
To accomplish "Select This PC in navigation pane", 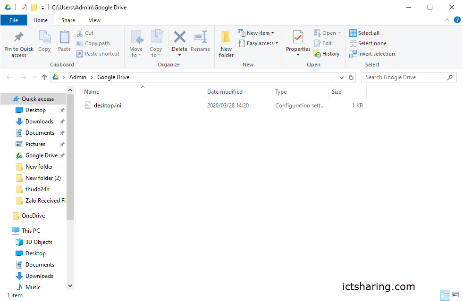I will (31, 230).
